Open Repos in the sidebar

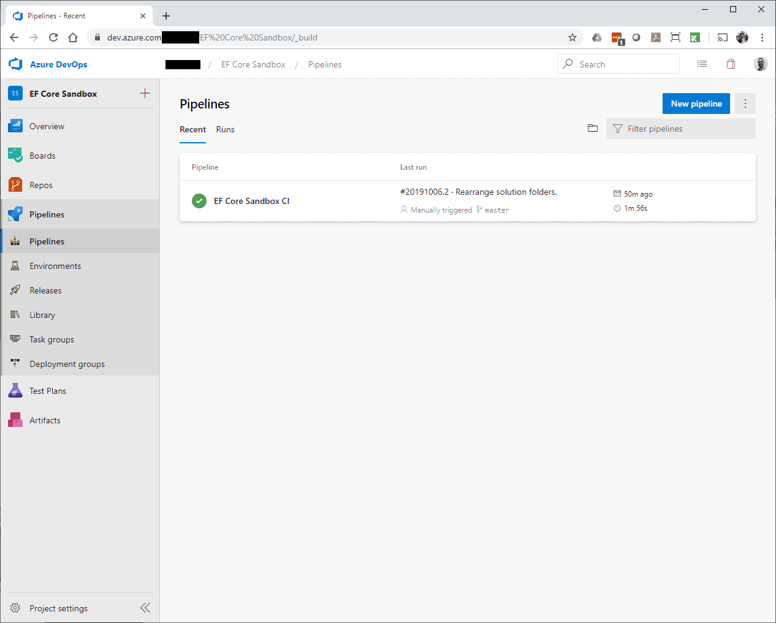pyautogui.click(x=40, y=185)
